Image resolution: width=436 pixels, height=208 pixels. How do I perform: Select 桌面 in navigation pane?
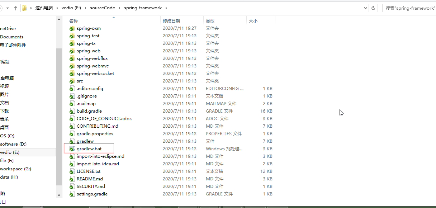[4, 128]
